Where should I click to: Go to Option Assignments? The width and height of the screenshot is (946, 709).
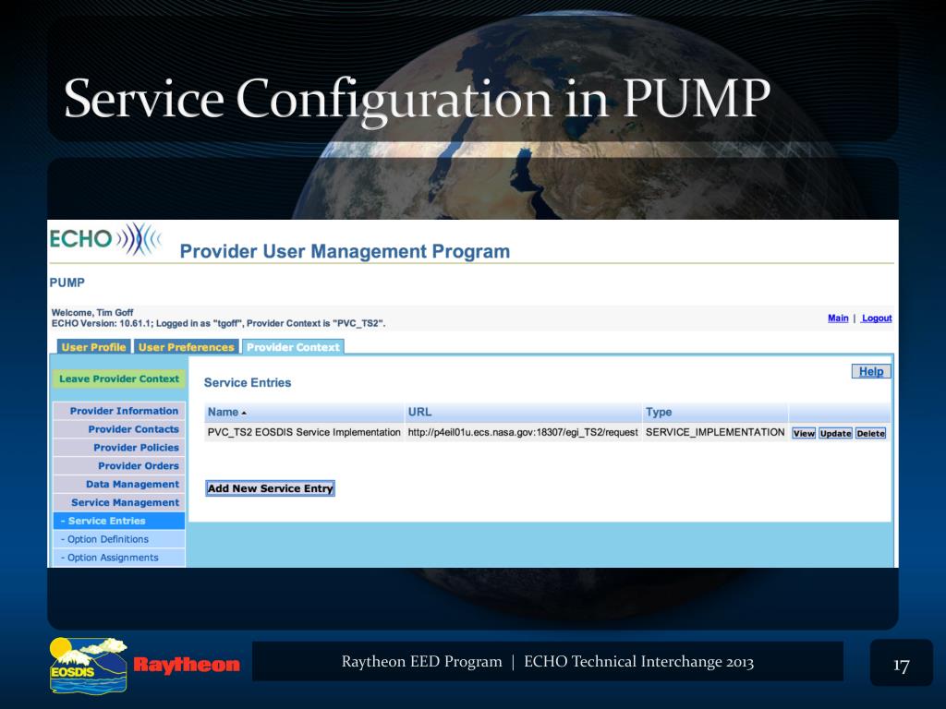tap(119, 558)
